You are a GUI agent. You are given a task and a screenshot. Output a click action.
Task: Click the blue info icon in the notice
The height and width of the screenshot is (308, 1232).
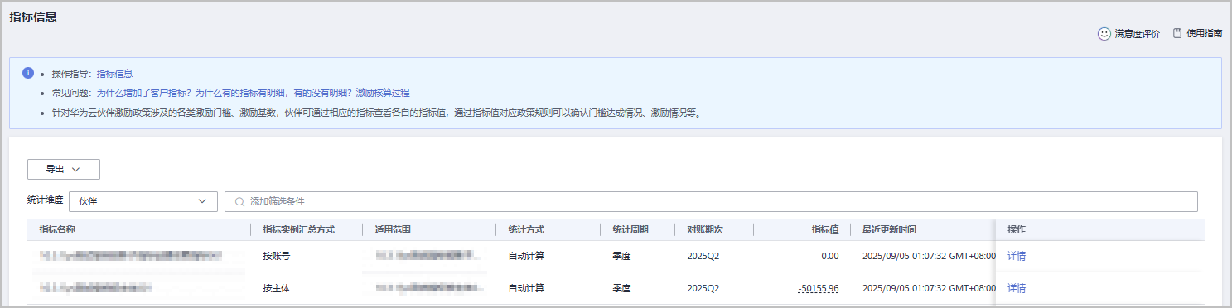pyautogui.click(x=28, y=72)
